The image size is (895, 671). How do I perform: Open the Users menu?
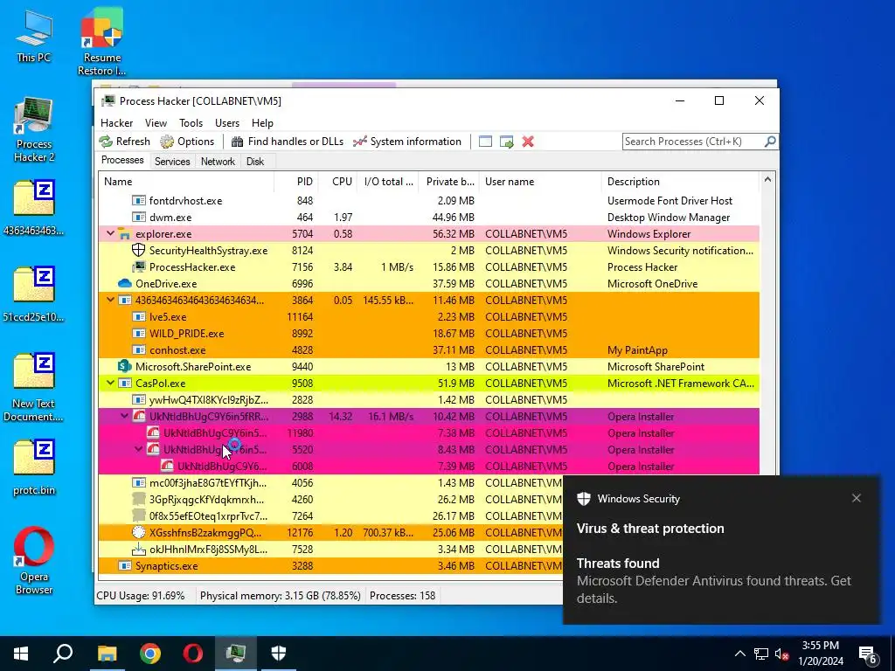coord(227,122)
